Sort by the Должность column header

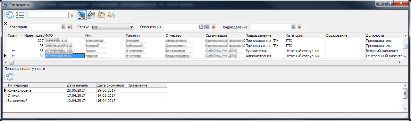tap(384, 35)
